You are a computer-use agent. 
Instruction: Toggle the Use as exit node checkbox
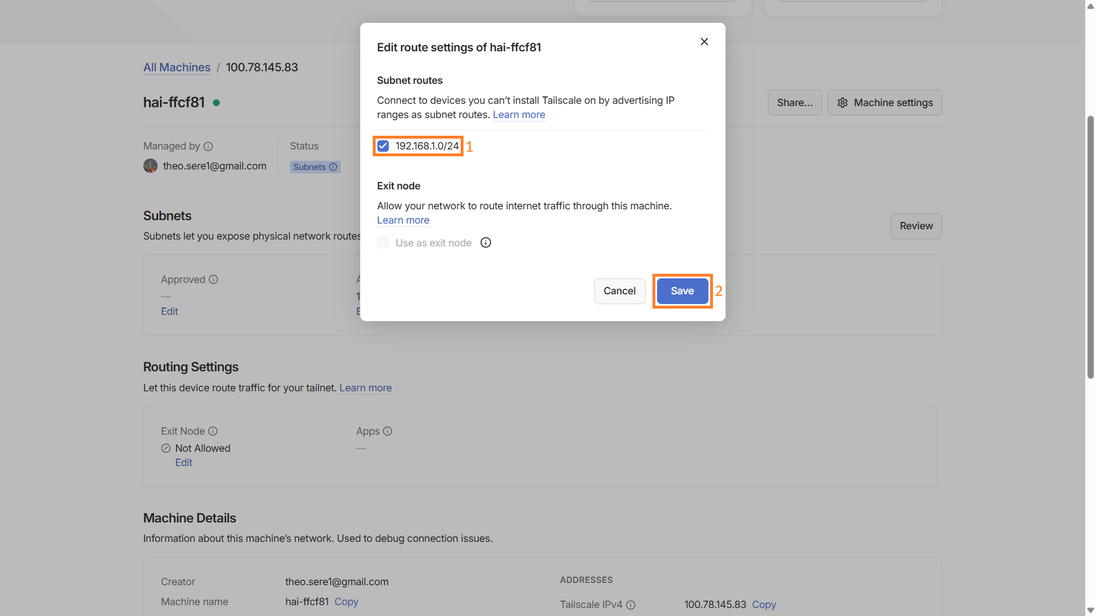tap(383, 243)
